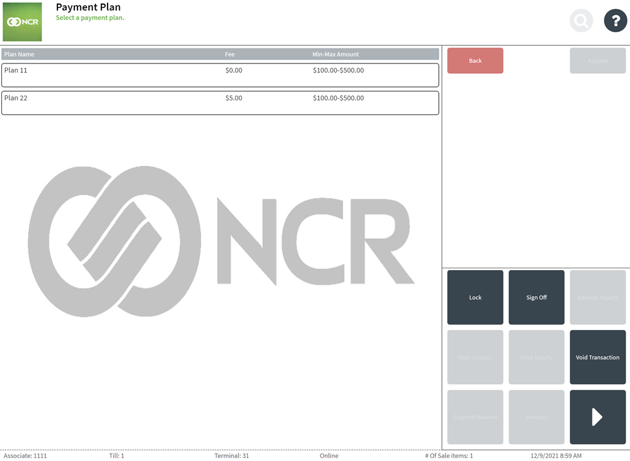
Task: Choose the Plan 22 payment plan row
Action: [220, 103]
